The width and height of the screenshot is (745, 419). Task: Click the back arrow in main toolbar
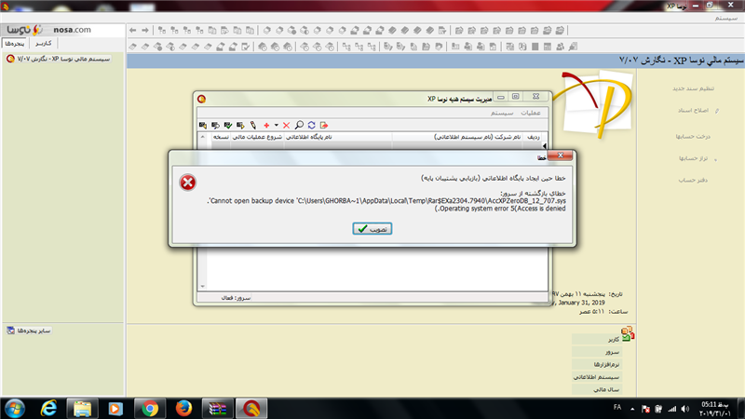(133, 31)
